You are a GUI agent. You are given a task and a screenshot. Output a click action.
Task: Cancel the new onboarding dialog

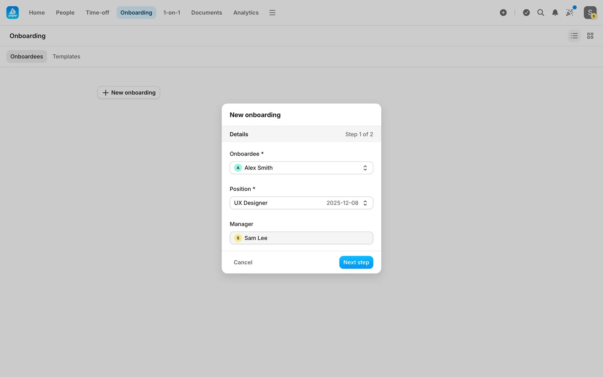tap(243, 262)
